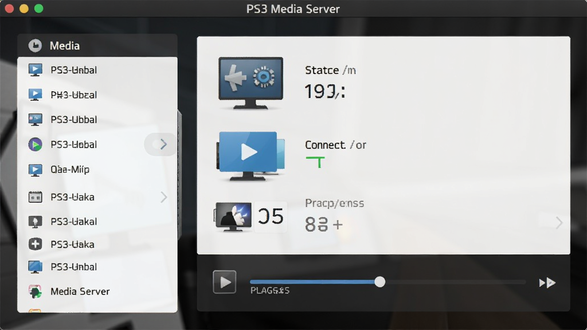The image size is (587, 330).
Task: Click the unfilled part of the progress track
Action: (x=455, y=282)
